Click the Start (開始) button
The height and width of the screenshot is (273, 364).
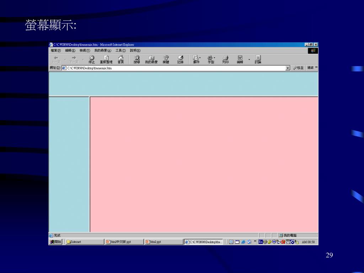[x=56, y=242]
